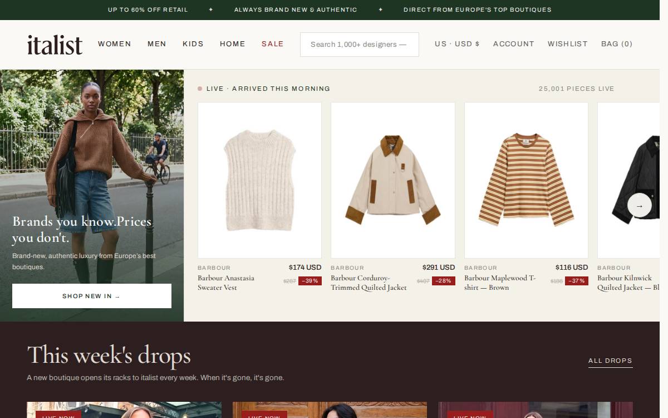Viewport: 668px width, 418px height.
Task: Click the Brands you know hero headline
Action: [82, 230]
